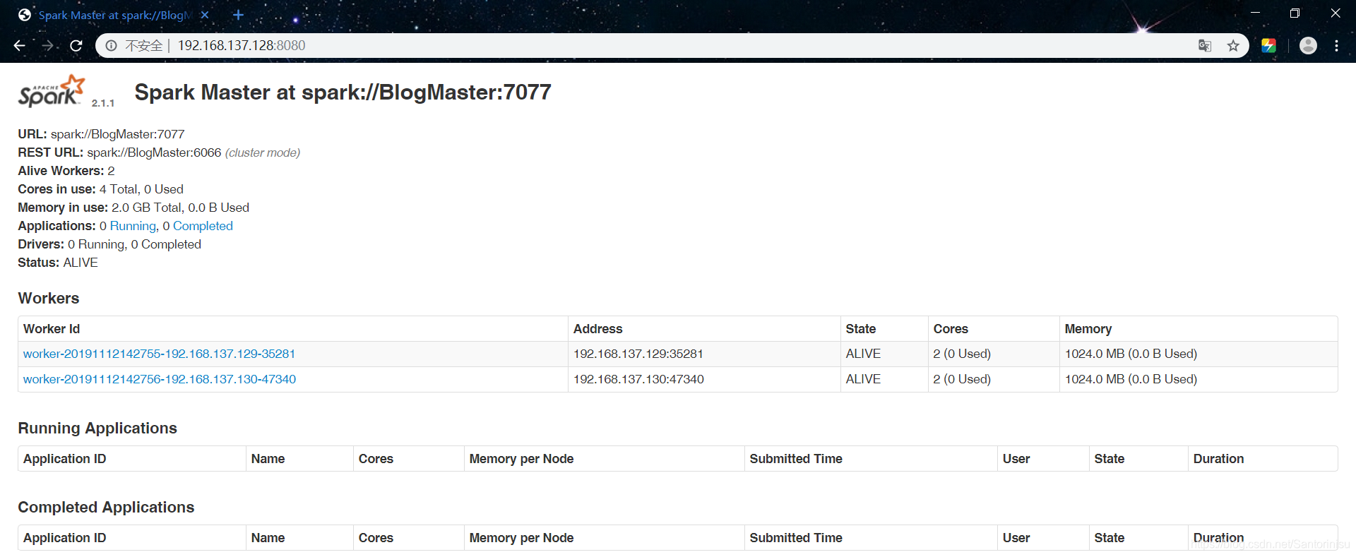
Task: Minimize the browser window
Action: coord(1255,13)
